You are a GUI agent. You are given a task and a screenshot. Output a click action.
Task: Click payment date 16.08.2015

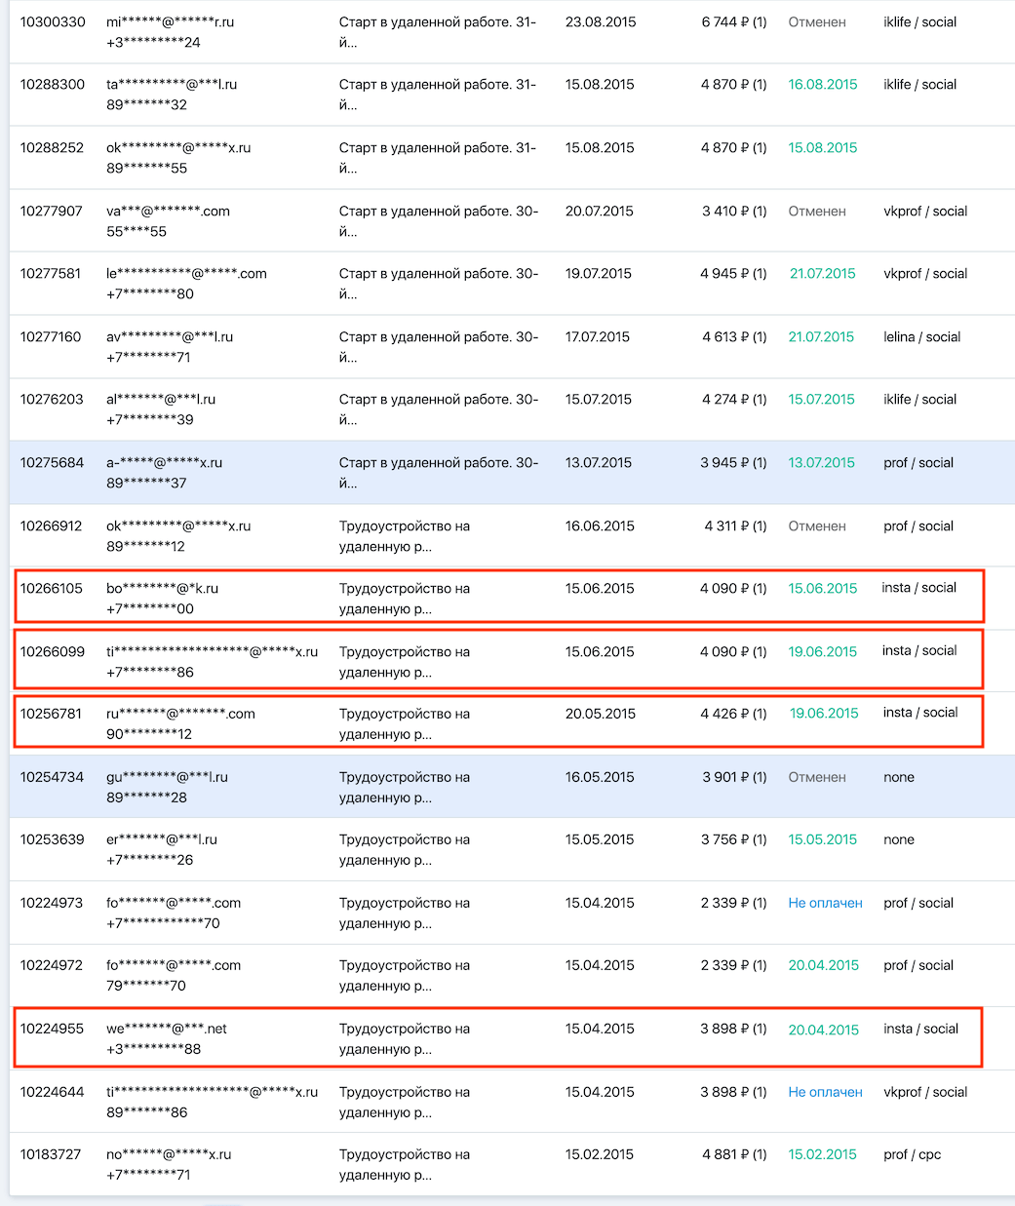point(823,84)
